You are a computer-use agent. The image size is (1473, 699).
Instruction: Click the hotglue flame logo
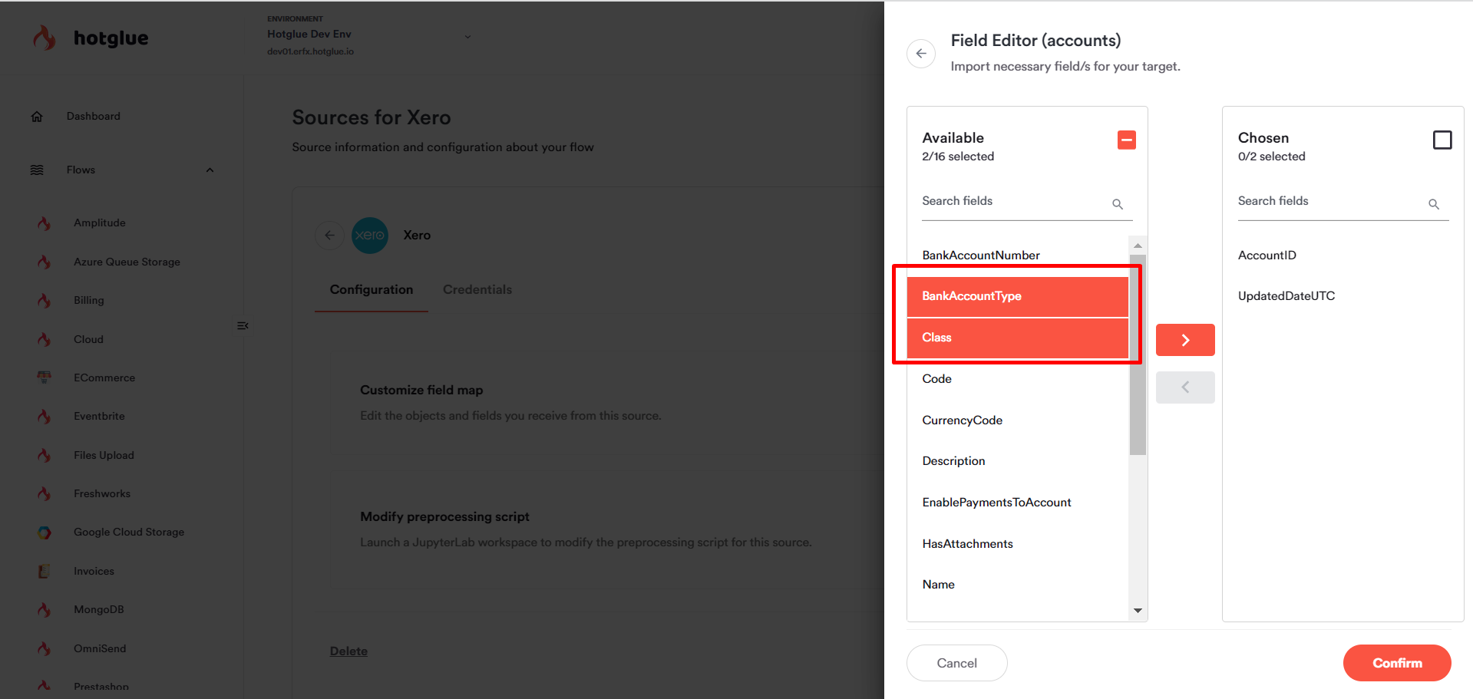[x=45, y=38]
